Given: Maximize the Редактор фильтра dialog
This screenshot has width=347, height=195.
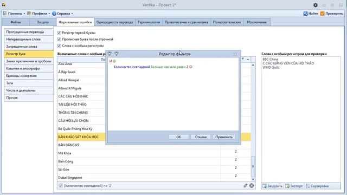Looking at the screenshot, I should click(235, 54).
